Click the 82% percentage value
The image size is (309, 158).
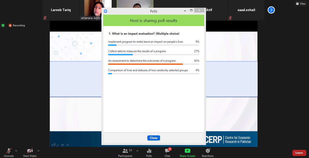click(197, 61)
